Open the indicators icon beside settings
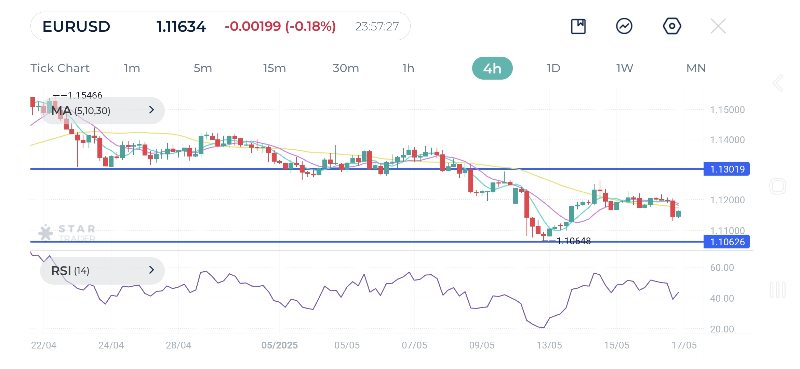This screenshot has width=800, height=369. pyautogui.click(x=625, y=26)
